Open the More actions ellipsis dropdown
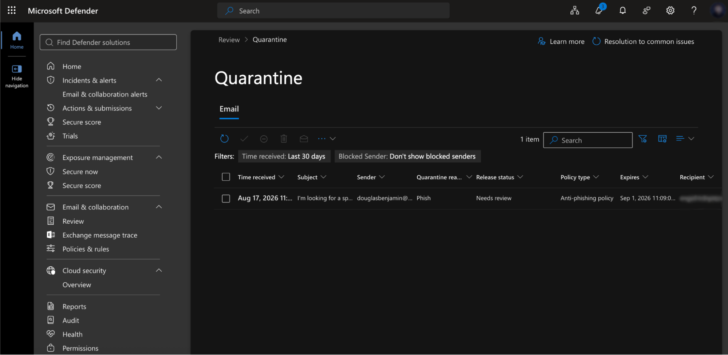Viewport: 728px width, 355px height. 327,139
